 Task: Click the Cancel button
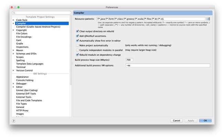pos(177,120)
